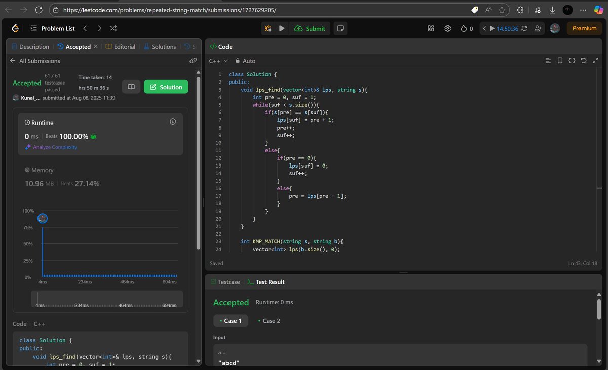Format code with the lines icon

click(x=548, y=61)
